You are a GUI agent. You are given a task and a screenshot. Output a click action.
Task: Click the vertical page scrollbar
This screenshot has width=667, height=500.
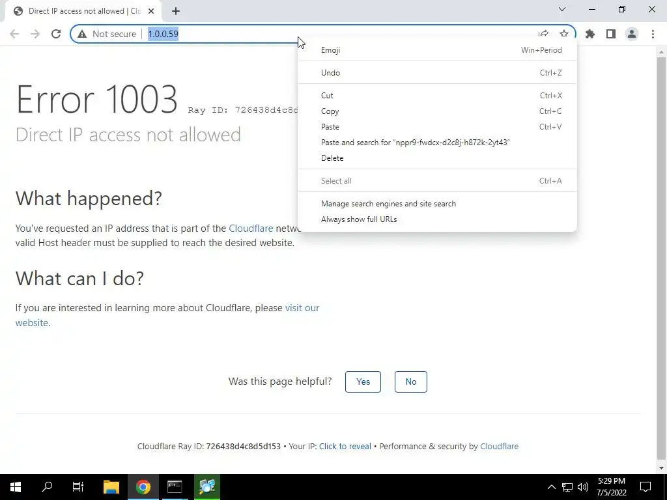click(661, 258)
